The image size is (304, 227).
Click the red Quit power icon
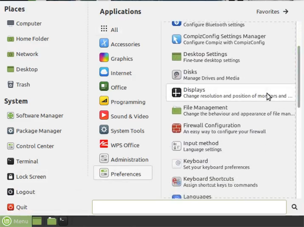(10, 207)
